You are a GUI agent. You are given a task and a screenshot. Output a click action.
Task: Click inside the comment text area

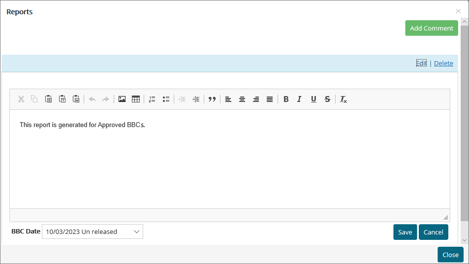pos(229,163)
